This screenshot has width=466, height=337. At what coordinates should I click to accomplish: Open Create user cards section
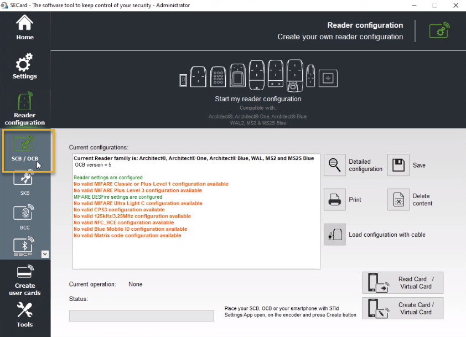click(x=24, y=281)
